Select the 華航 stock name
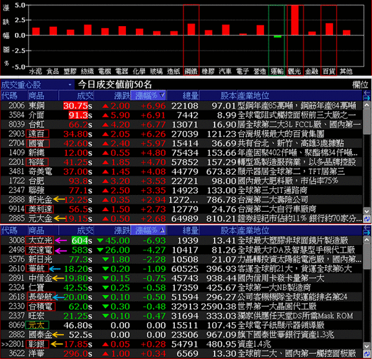Image resolution: width=372 pixels, height=359 pixels. click(x=37, y=269)
